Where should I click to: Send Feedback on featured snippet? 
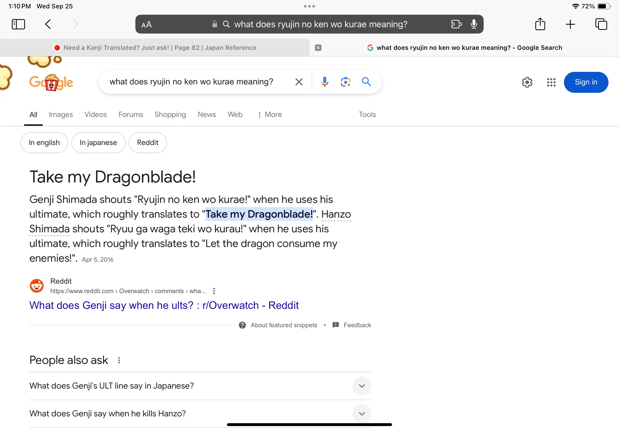357,325
